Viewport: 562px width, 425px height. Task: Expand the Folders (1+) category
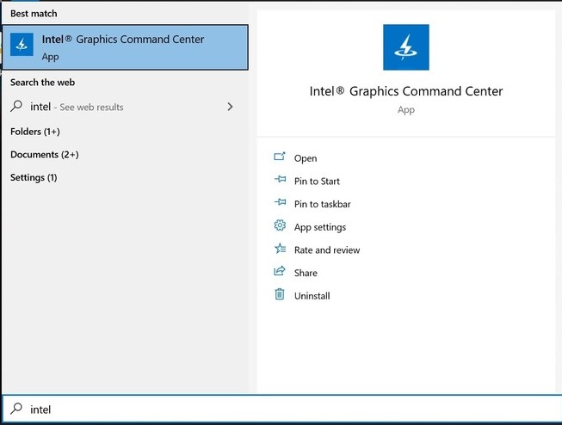coord(35,132)
